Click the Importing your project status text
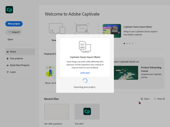This screenshot has height=127, width=170. pos(85,87)
